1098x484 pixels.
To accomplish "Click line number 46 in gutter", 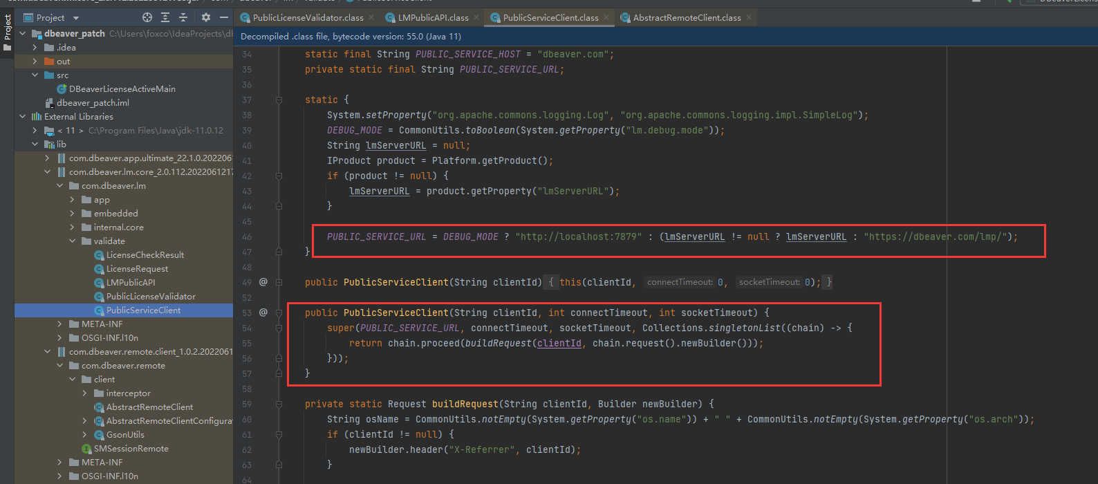I will 247,236.
